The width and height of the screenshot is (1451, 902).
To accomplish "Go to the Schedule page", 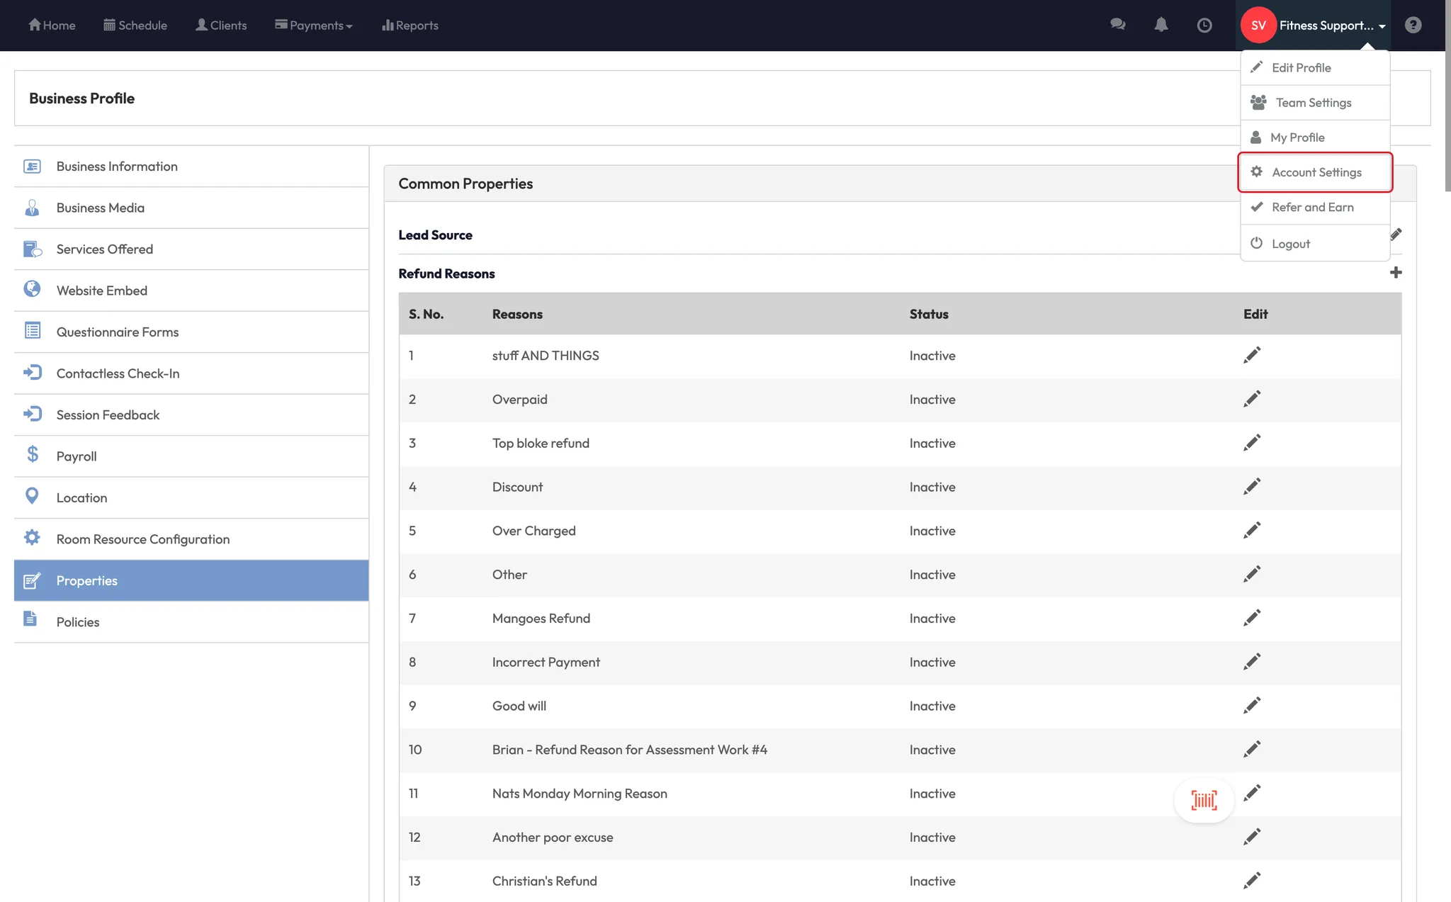I will coord(135,26).
